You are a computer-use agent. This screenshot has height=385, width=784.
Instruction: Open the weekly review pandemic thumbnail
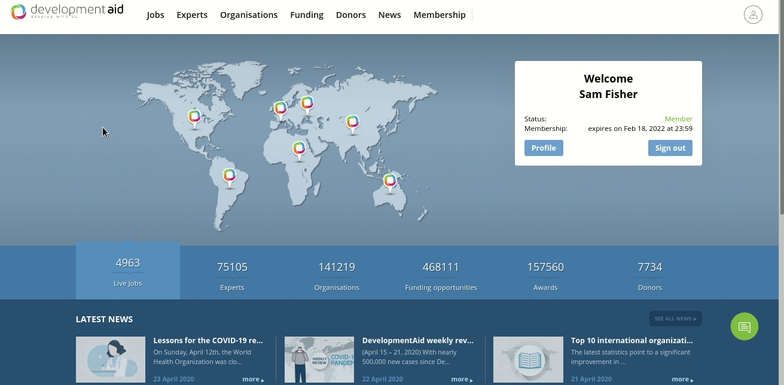tap(319, 359)
